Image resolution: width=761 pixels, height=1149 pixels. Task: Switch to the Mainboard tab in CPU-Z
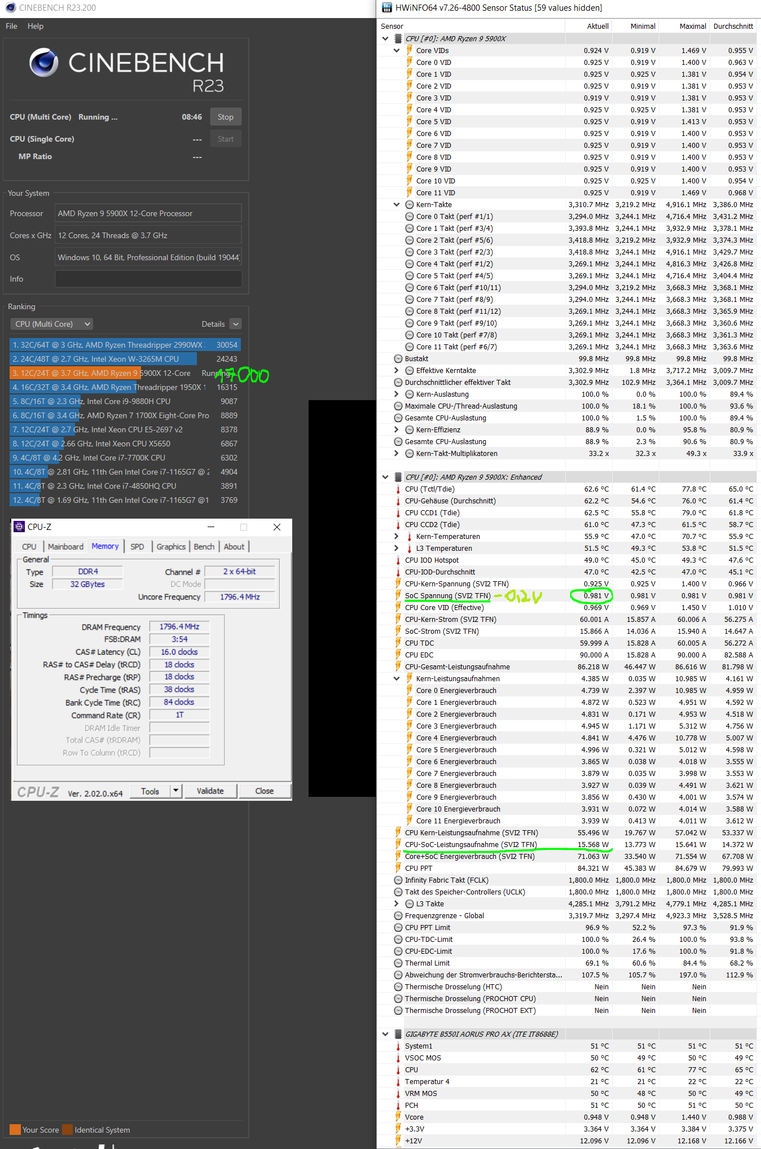click(65, 546)
